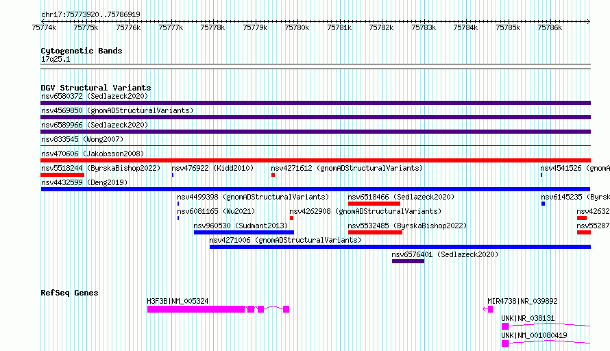Open nsv4271006 (gnomADStructuralVariants) label

tap(285, 240)
